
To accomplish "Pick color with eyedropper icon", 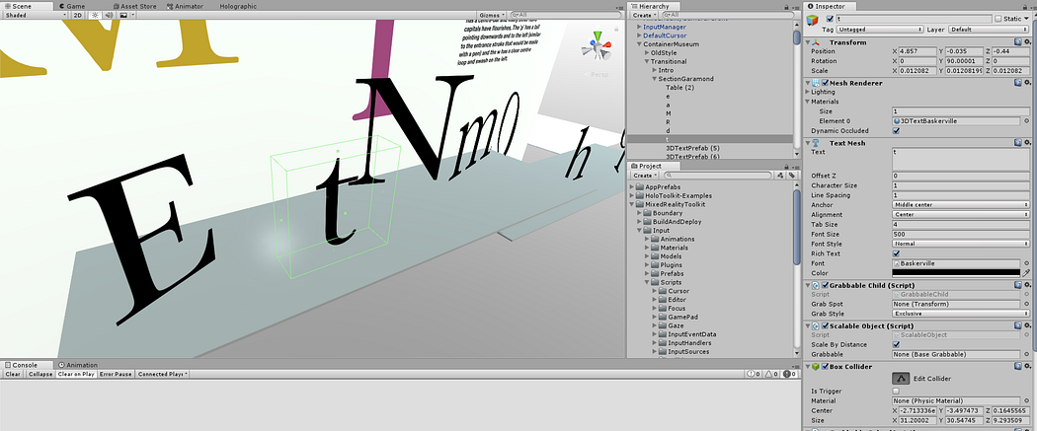I will pyautogui.click(x=1026, y=272).
